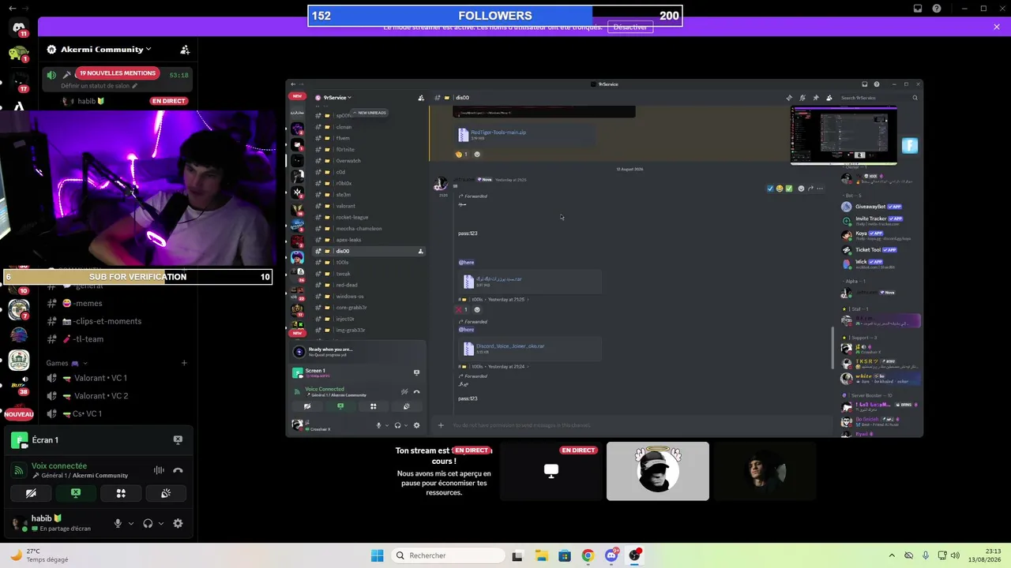Click the stream preview thumbnail in streamed window
Image resolution: width=1011 pixels, height=568 pixels.
[x=844, y=135]
